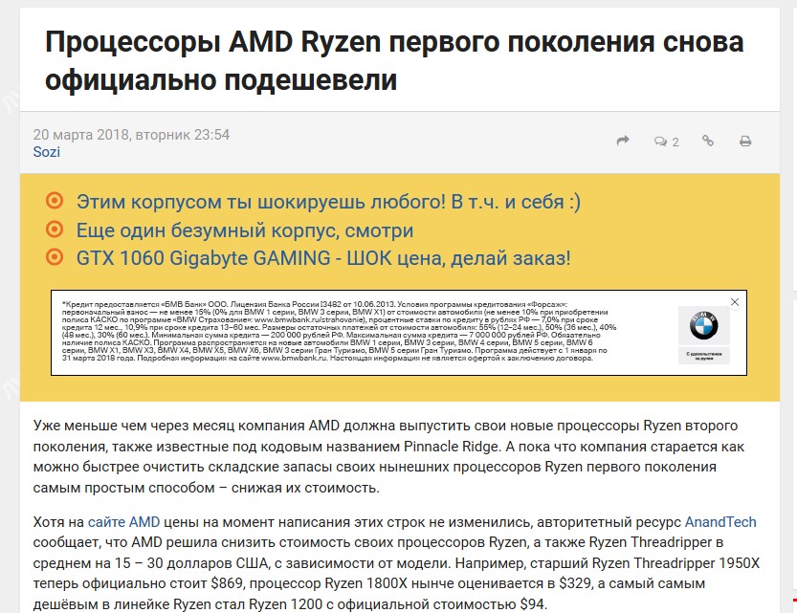Screen dimensions: 797x613
Task: Open the AnandTech link in the article
Action: point(720,522)
